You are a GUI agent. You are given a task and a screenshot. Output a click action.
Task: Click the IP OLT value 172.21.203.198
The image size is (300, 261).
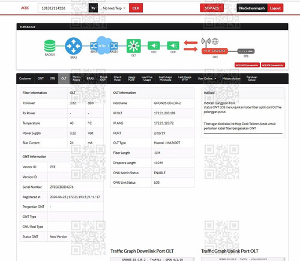[164, 113]
